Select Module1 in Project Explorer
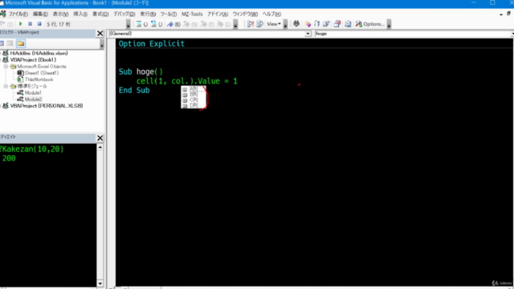The height and width of the screenshot is (289, 514). point(33,93)
